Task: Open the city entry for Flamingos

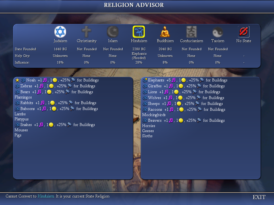Action: pos(23,97)
